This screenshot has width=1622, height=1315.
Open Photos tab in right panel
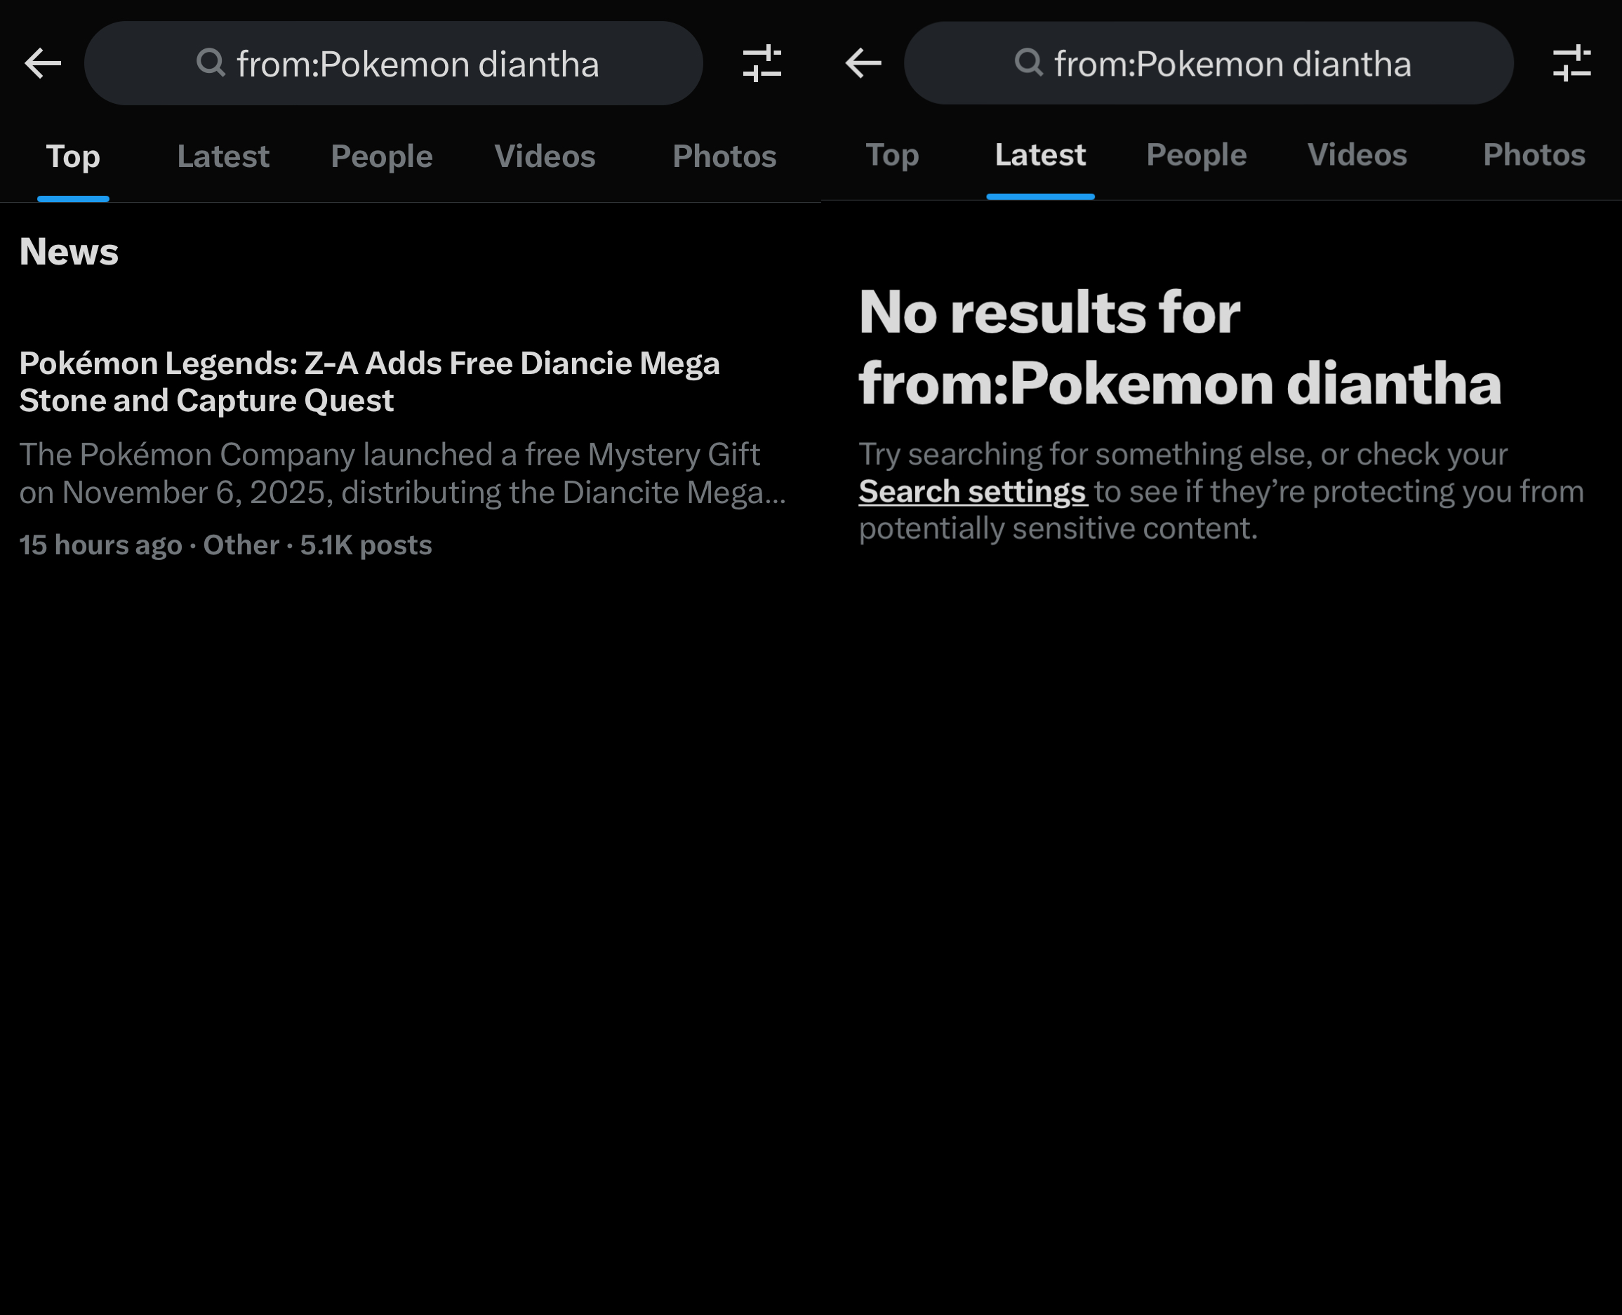[x=1534, y=155]
